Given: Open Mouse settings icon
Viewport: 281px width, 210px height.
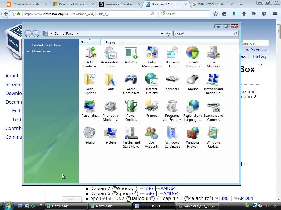Looking at the screenshot, I should pyautogui.click(x=193, y=82).
